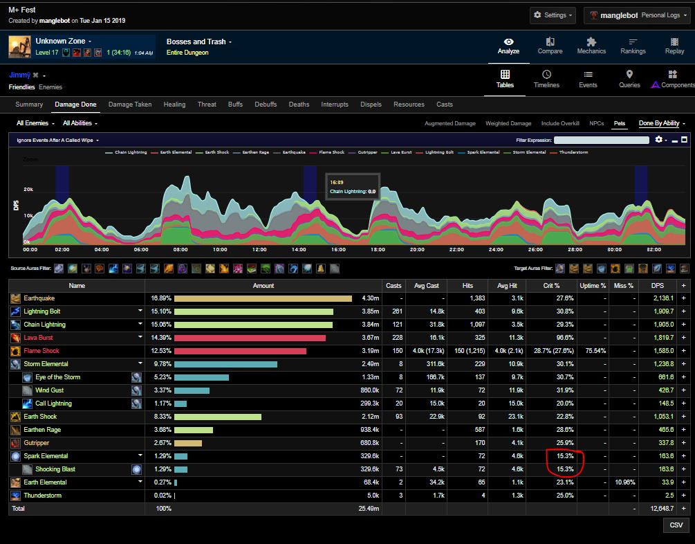This screenshot has width=695, height=544.
Task: Click the CSV export button
Action: 676,525
